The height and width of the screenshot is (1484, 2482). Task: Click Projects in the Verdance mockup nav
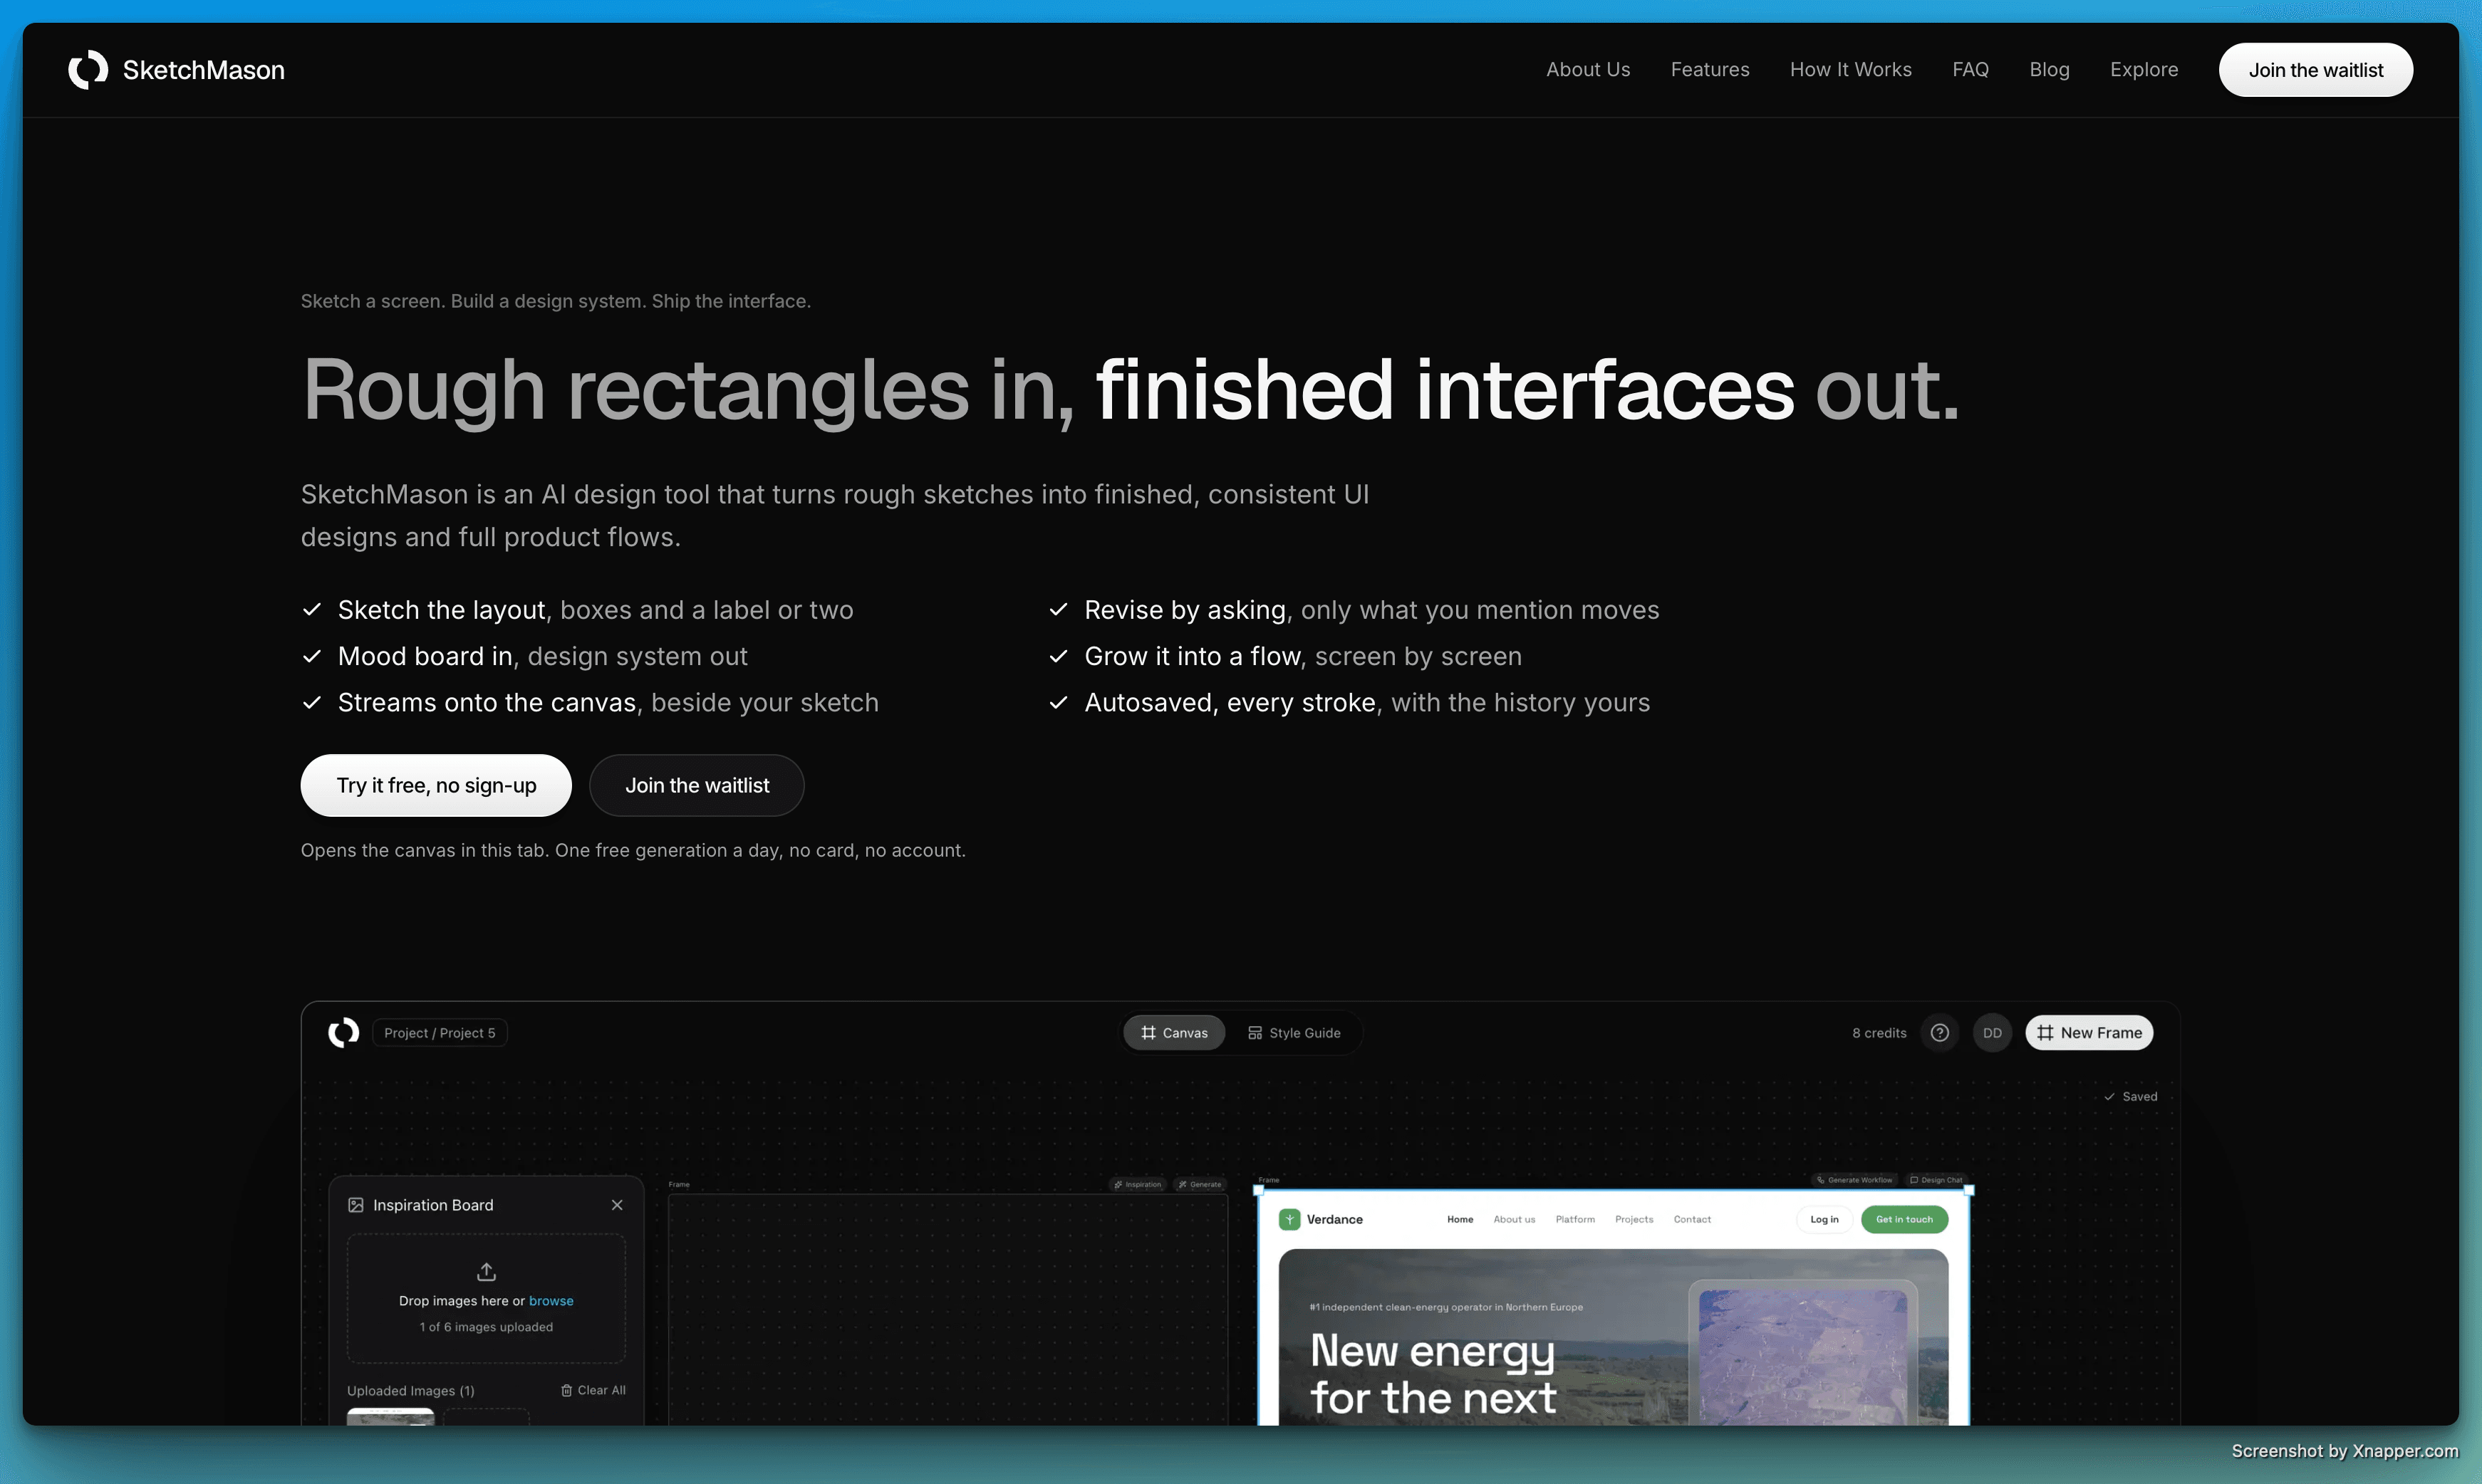[x=1634, y=1219]
